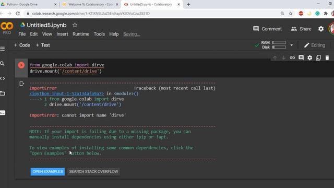Rename notebook title Untitled5.ipynb
Viewport: 334px width, 188px height.
(46, 25)
